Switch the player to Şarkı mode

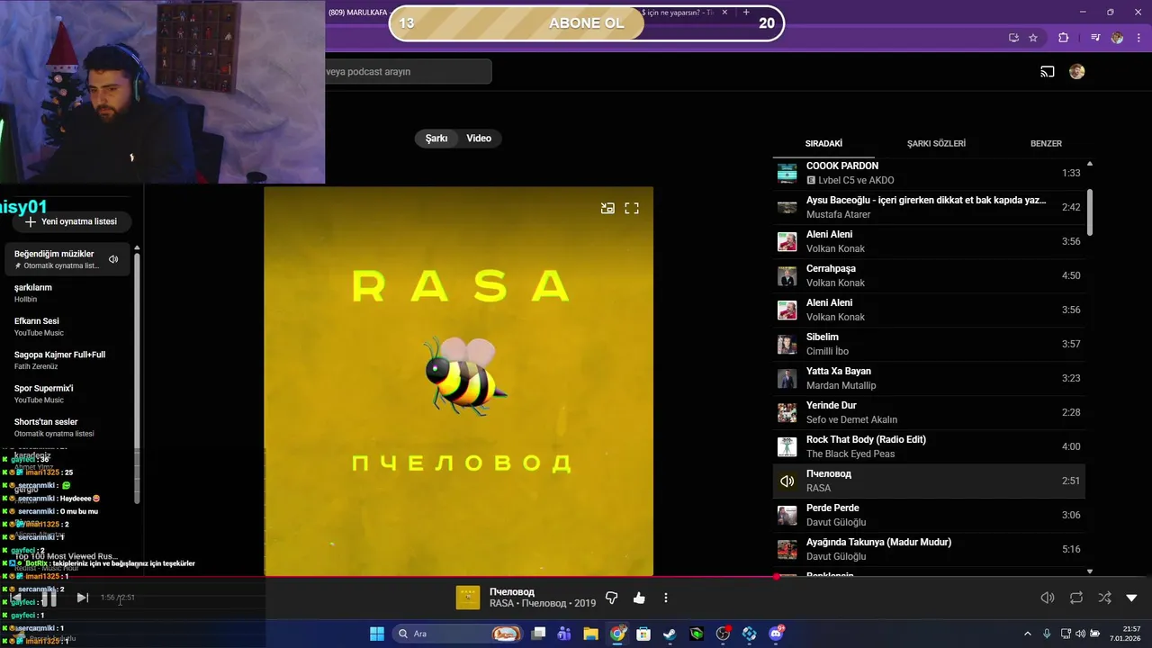coord(436,139)
